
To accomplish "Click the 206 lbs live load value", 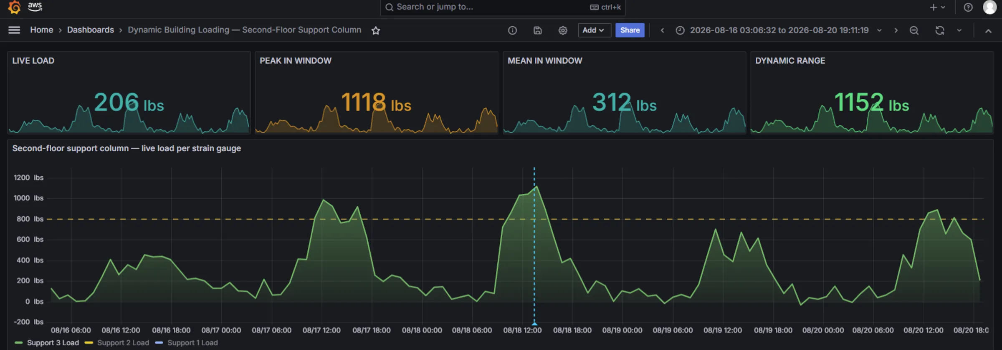I will (x=129, y=102).
